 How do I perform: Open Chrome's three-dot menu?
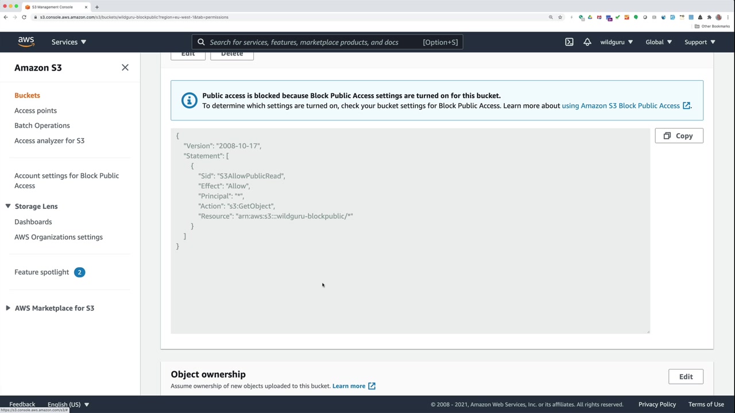[728, 17]
